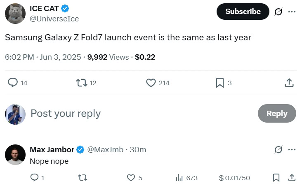Open the @UniverseIce profile handle
302x186 pixels.
[x=54, y=19]
